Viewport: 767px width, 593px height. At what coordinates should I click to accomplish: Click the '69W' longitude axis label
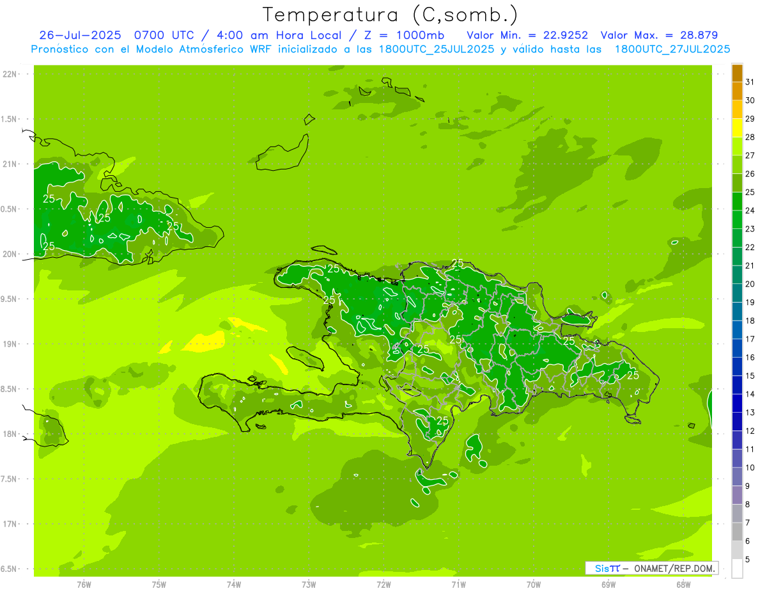(x=608, y=584)
